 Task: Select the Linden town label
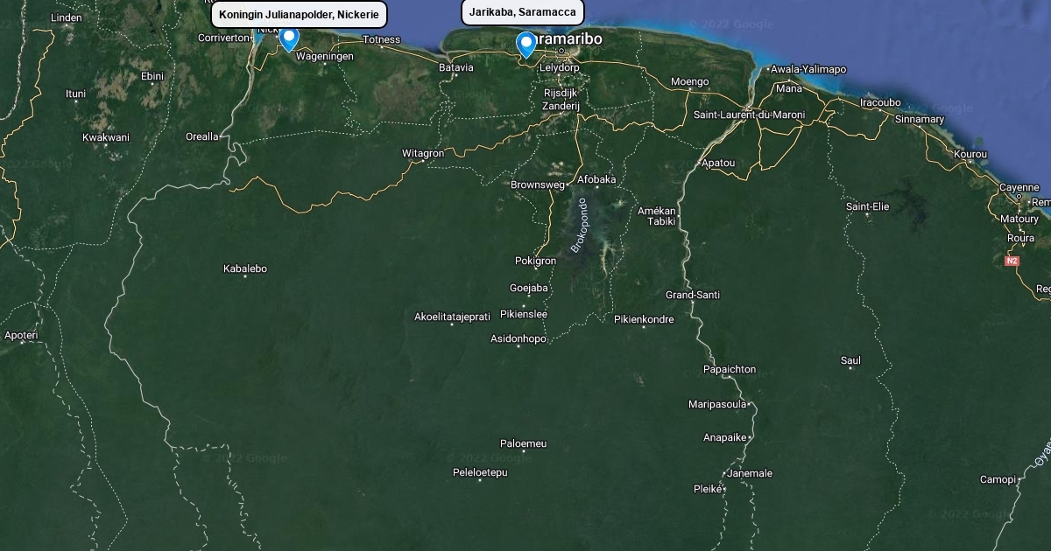click(x=67, y=17)
